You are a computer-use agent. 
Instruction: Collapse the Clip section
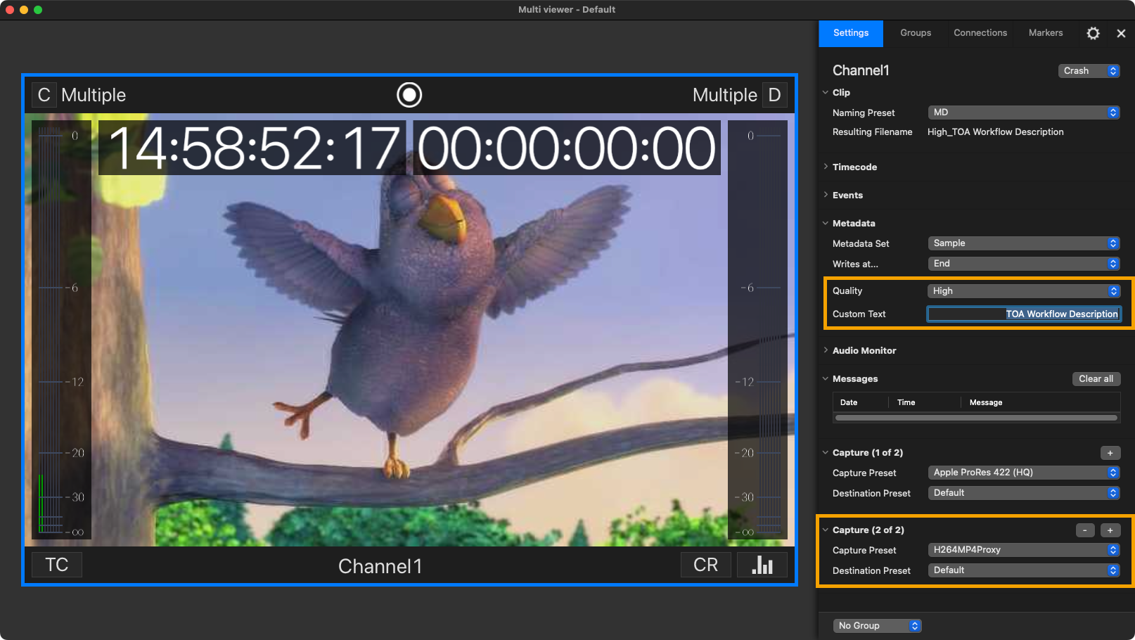coord(826,93)
